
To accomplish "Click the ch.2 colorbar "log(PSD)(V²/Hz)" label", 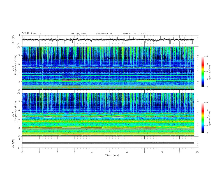I will [x=210, y=119].
